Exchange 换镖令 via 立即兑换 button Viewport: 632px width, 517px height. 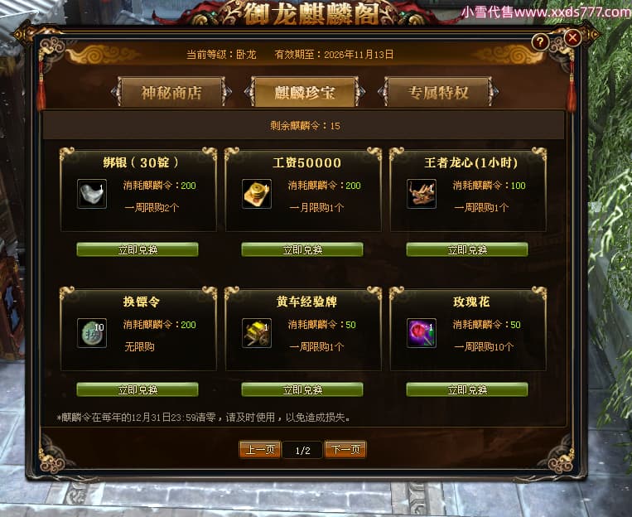pyautogui.click(x=137, y=389)
